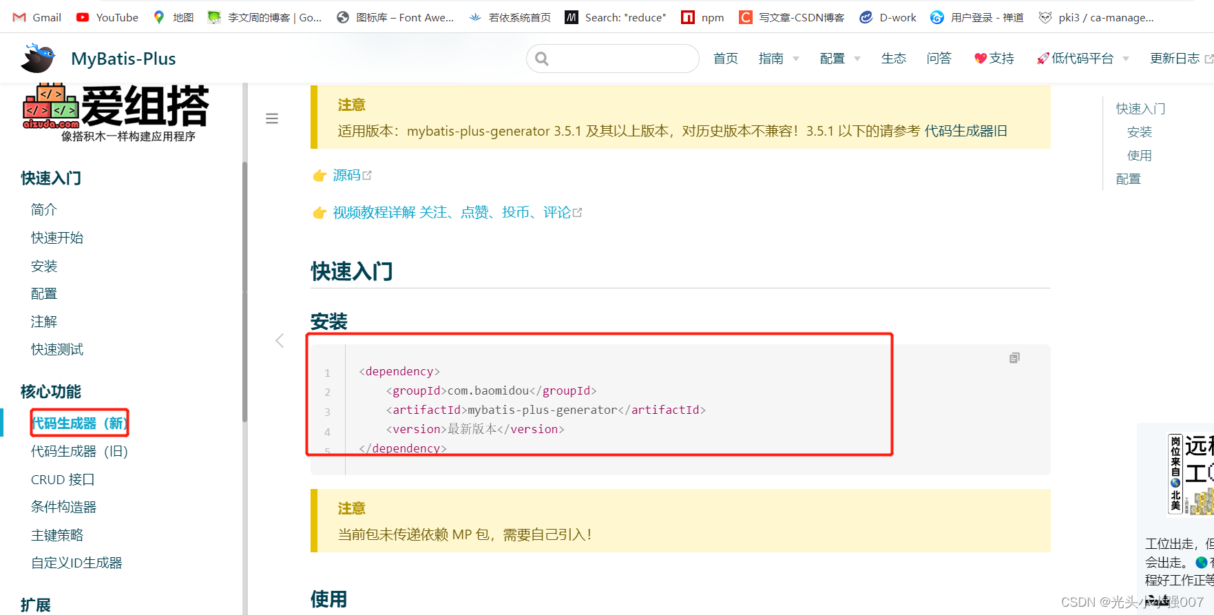Click the 安装 subsection heading
Image resolution: width=1214 pixels, height=615 pixels.
click(x=329, y=322)
